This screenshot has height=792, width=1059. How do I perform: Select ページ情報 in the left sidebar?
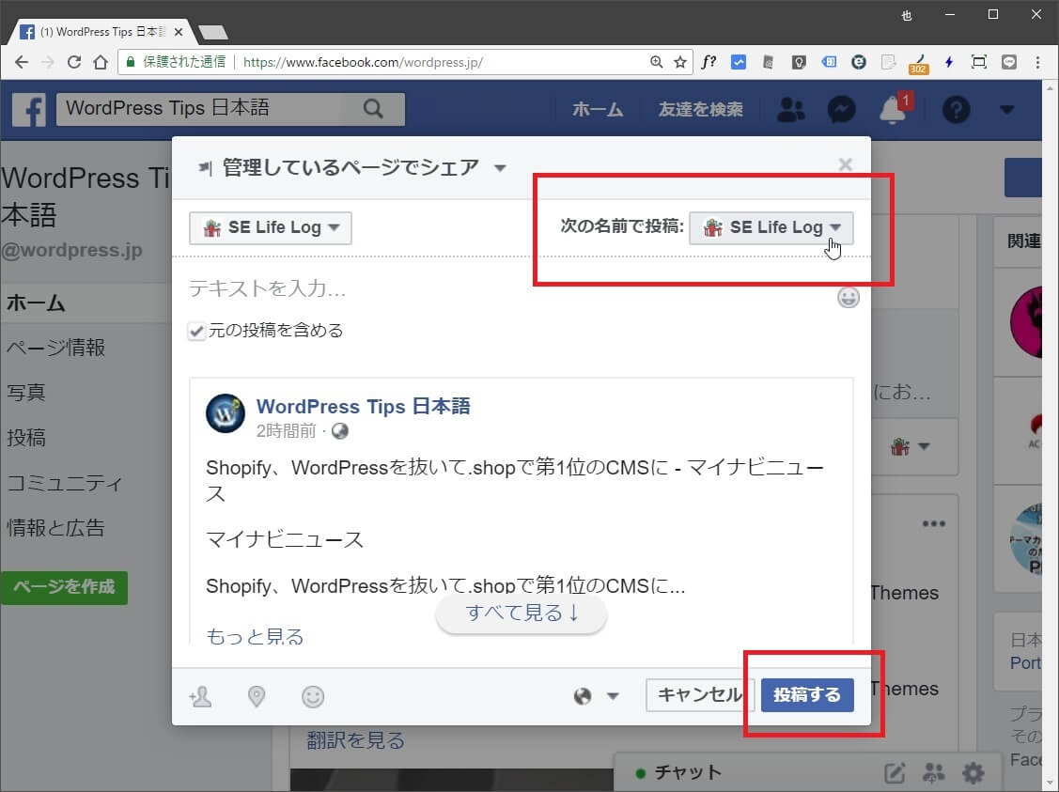coord(55,348)
